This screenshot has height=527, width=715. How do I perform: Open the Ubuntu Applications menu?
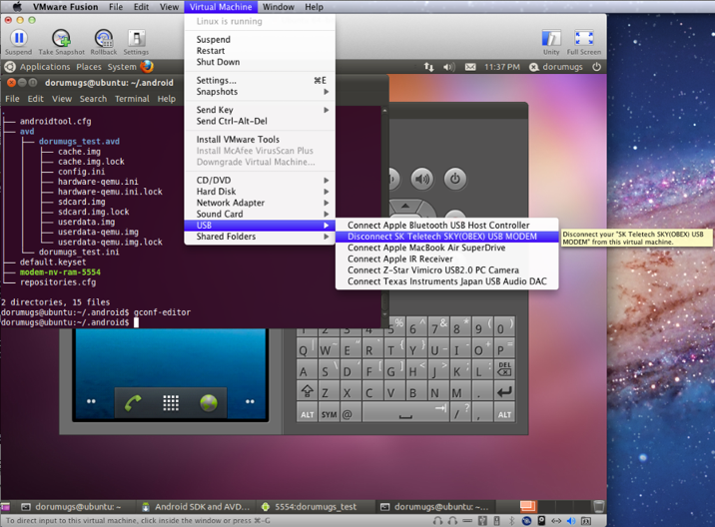[45, 67]
